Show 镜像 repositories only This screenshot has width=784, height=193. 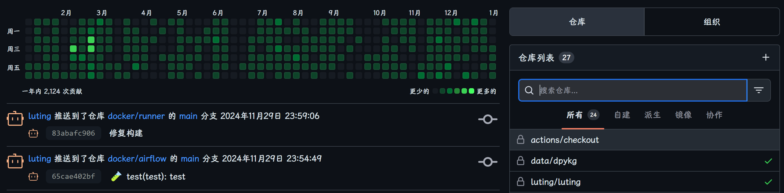pyautogui.click(x=683, y=115)
